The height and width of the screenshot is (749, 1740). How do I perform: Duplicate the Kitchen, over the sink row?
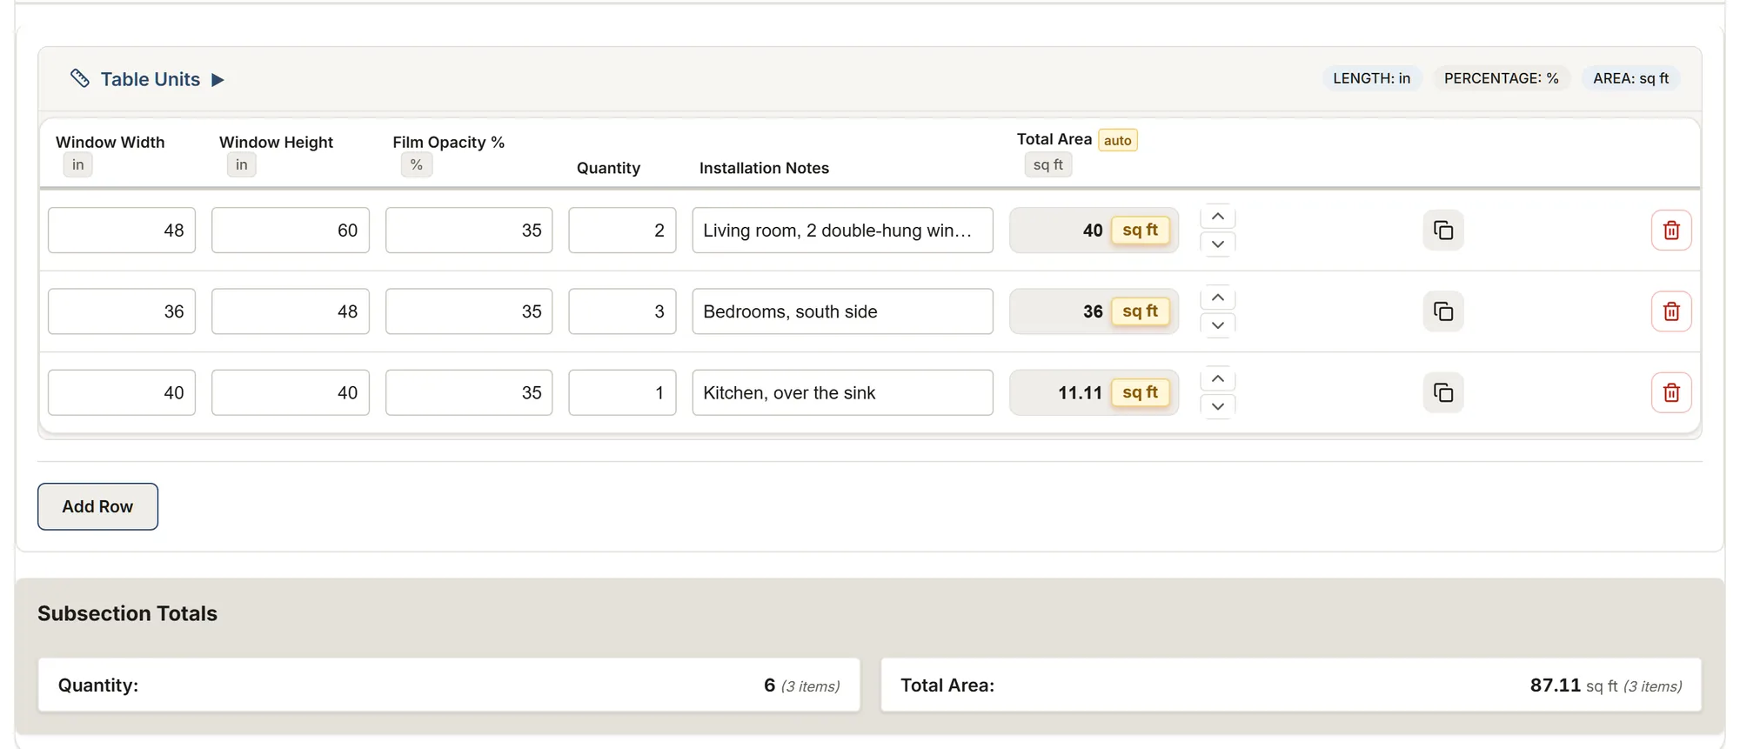[x=1443, y=393]
